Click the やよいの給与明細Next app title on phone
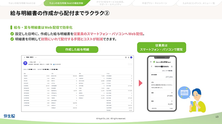 (x=163, y=62)
